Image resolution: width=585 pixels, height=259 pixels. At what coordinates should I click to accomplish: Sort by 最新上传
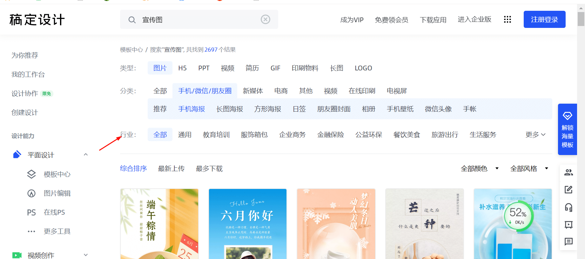[x=171, y=168]
